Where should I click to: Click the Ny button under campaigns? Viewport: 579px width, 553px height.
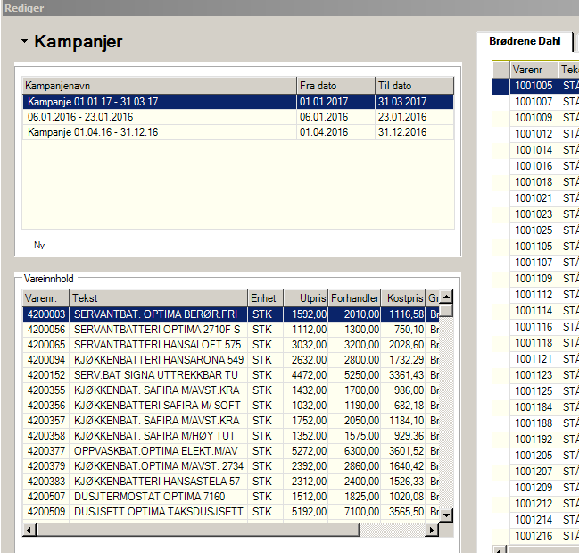tap(39, 245)
